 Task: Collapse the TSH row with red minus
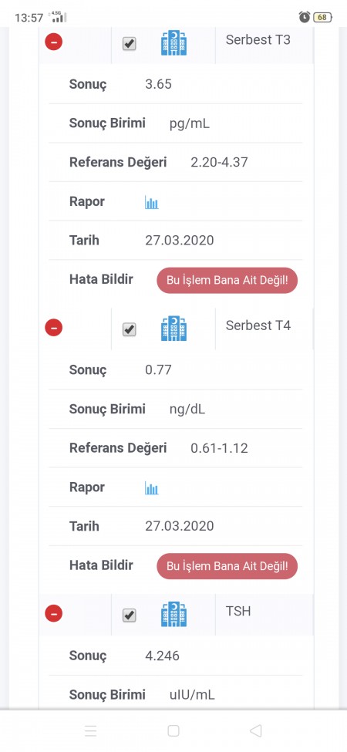(x=54, y=613)
